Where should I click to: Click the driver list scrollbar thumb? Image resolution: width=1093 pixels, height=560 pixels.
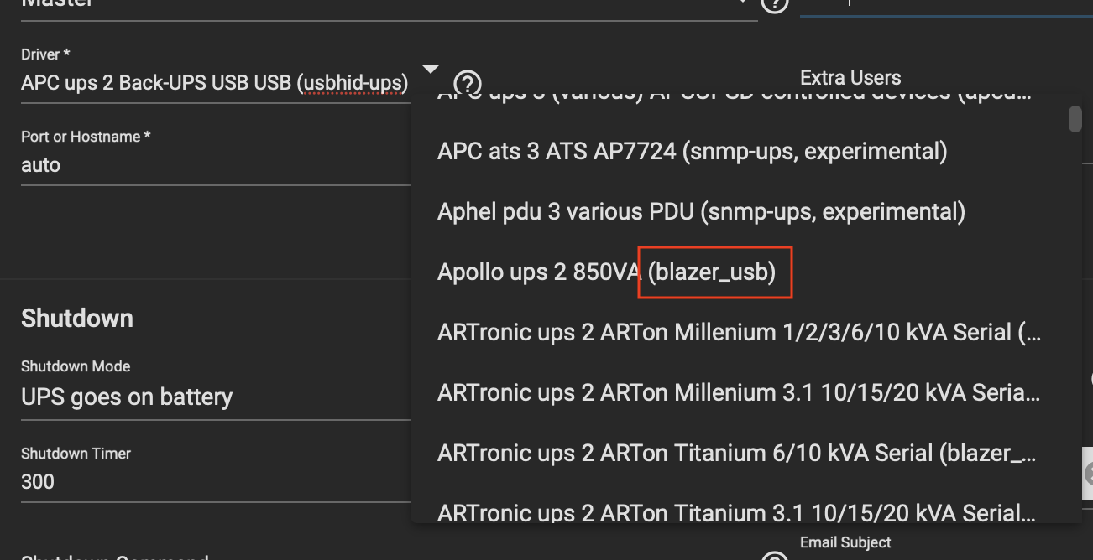(x=1075, y=119)
